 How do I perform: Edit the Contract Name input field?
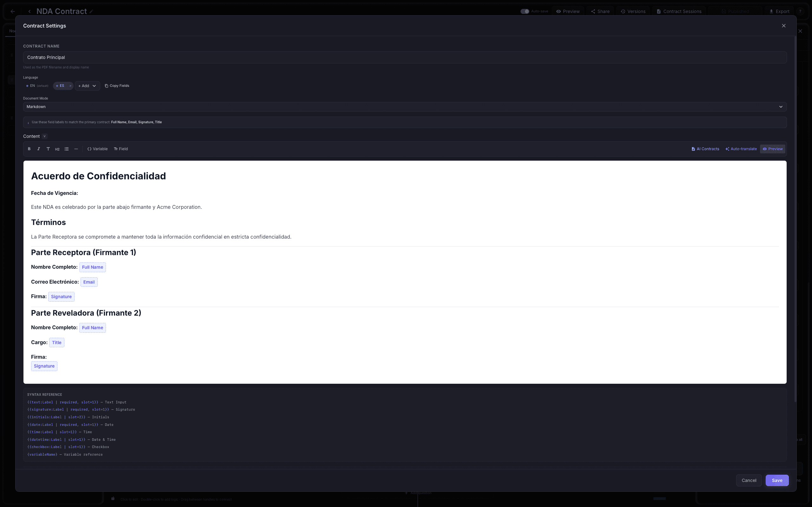pos(405,57)
